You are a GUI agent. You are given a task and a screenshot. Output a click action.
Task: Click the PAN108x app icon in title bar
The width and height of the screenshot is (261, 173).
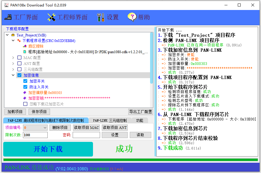click(x=6, y=5)
